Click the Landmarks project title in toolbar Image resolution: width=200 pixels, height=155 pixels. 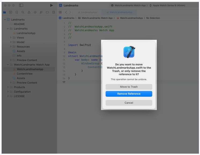click(x=71, y=5)
